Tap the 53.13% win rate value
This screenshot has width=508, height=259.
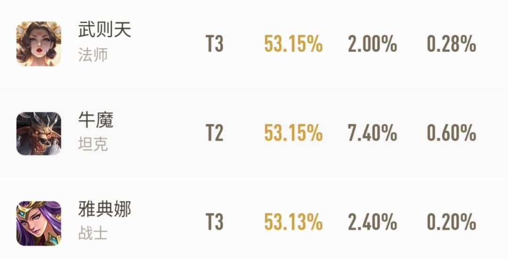pos(293,222)
